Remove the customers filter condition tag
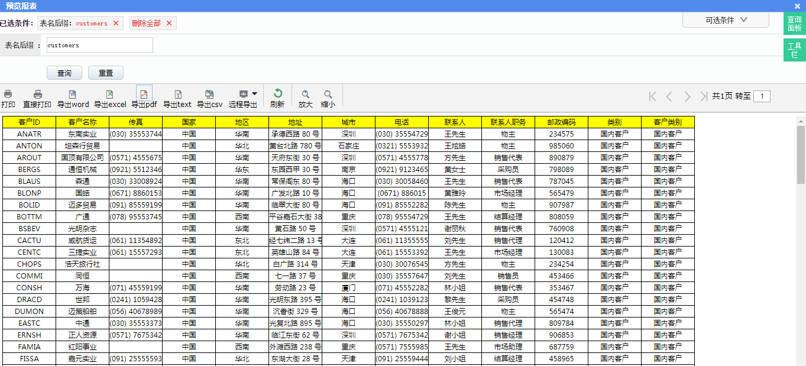The image size is (806, 366). pos(116,24)
